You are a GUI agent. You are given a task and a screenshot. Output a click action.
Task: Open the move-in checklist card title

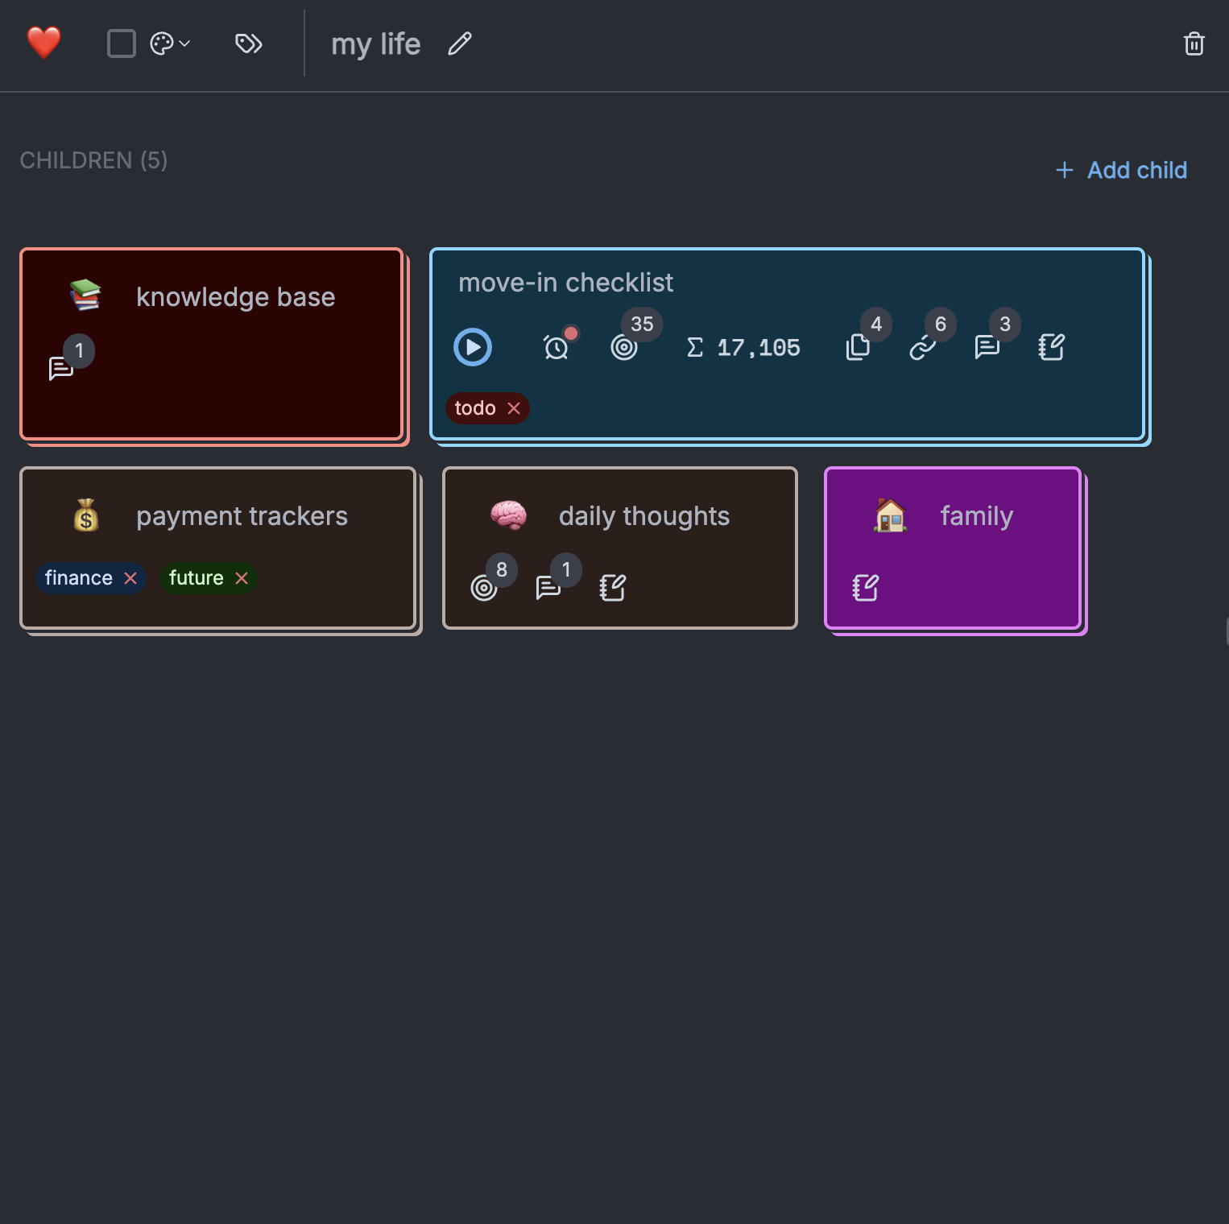(565, 283)
